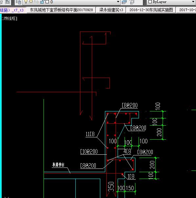Open the 2016-12-30东凤城实施图 tab
196x198 pixels.
tap(151, 10)
